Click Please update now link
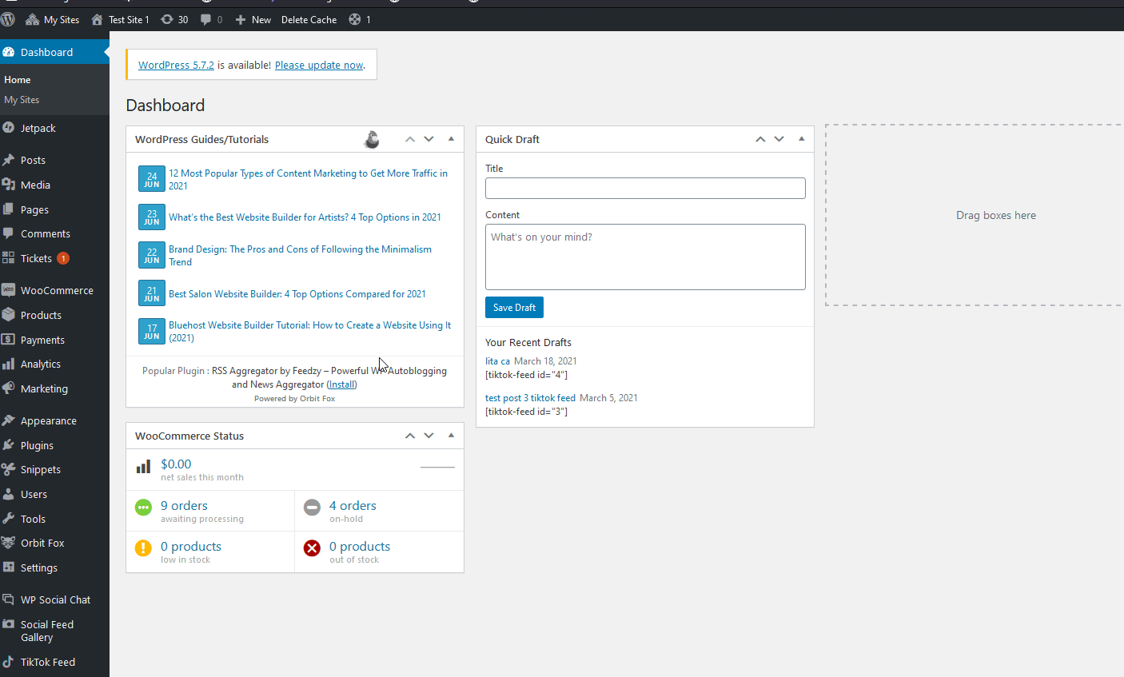 [x=319, y=65]
